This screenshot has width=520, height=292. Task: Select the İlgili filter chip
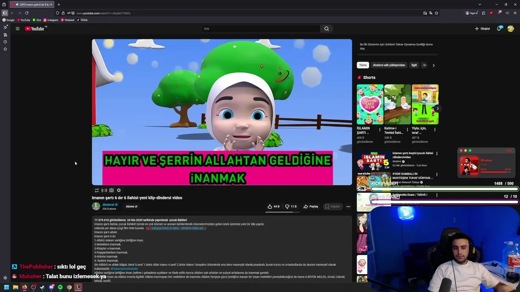click(x=414, y=65)
